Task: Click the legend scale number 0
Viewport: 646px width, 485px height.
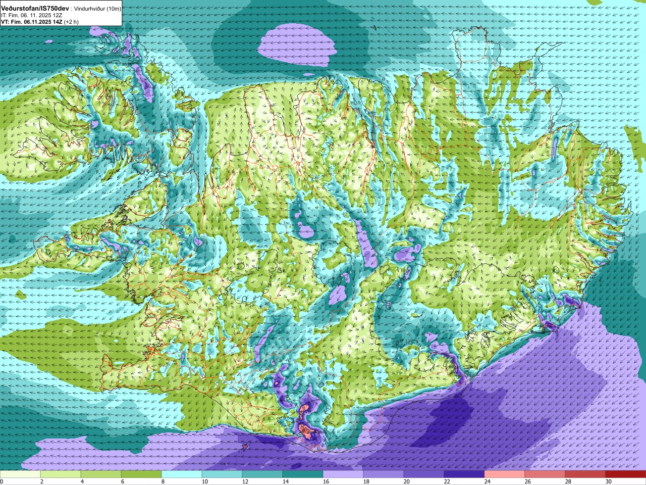Action: 2,481
